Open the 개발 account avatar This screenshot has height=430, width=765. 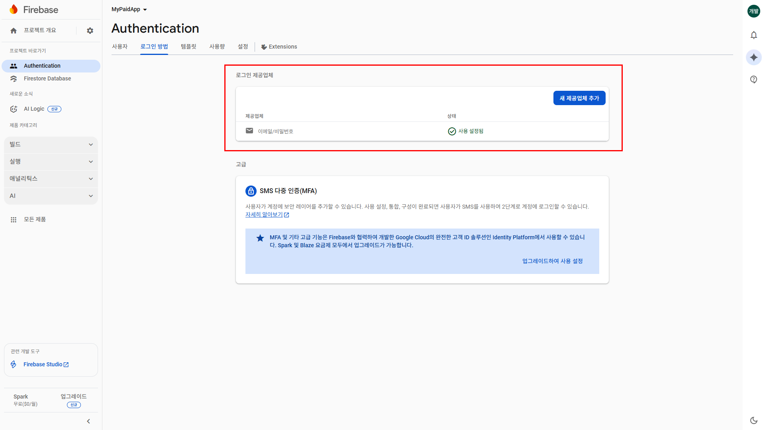click(x=753, y=11)
